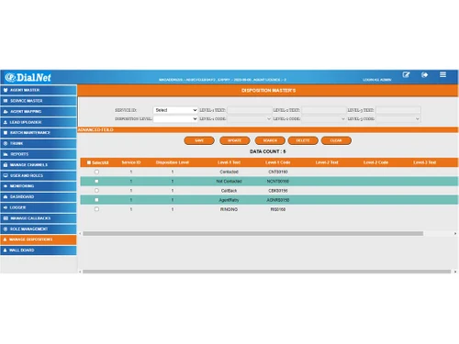
Task: Click the Level-1 Text column header
Action: [229, 162]
